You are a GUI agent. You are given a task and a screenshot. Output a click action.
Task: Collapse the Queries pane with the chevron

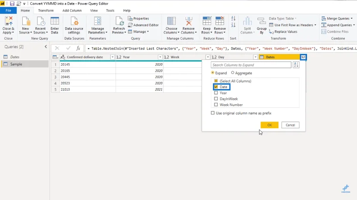[x=46, y=47]
